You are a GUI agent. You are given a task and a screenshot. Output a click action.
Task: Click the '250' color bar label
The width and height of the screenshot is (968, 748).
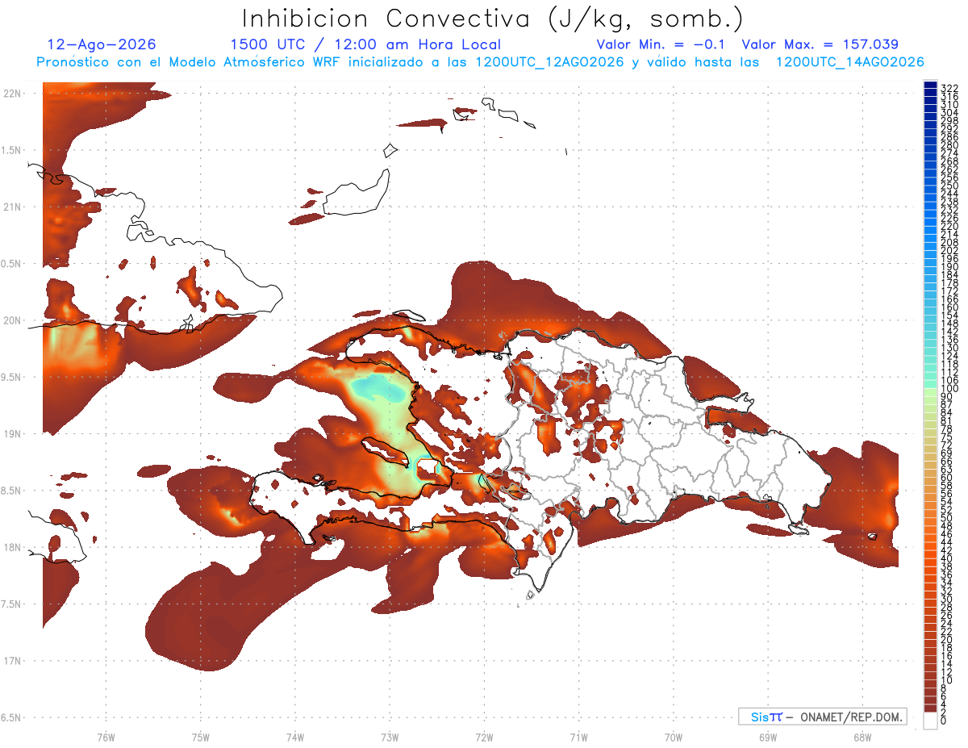[x=949, y=186]
